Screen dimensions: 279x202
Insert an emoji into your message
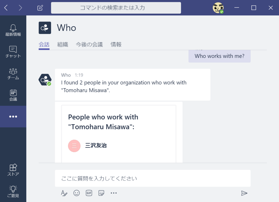coord(77,193)
